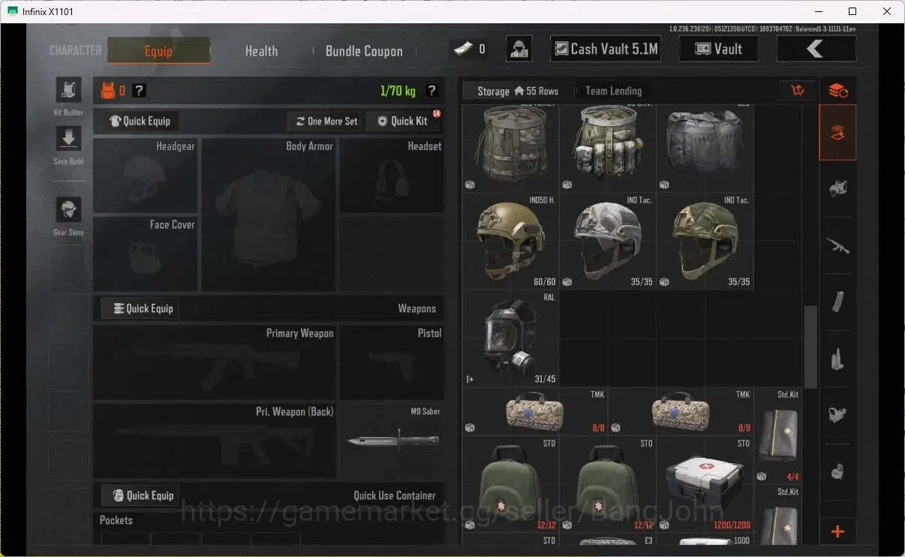Image resolution: width=905 pixels, height=557 pixels.
Task: Click the CHARACTER label
Action: pos(76,50)
